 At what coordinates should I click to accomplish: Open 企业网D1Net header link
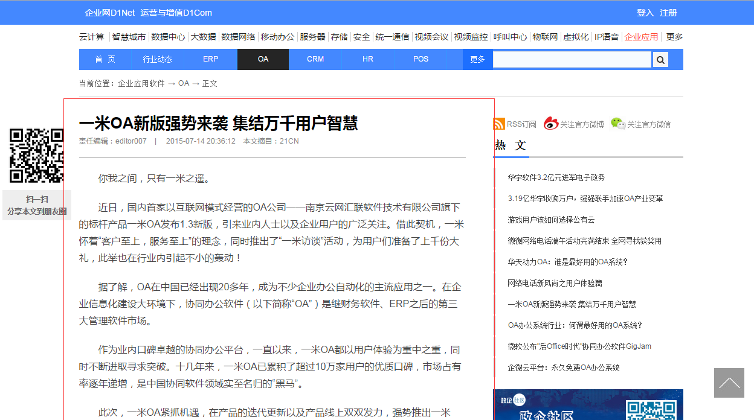pyautogui.click(x=109, y=13)
